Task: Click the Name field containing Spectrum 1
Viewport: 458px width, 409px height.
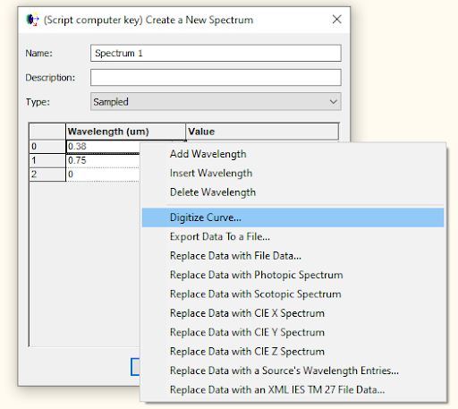Action: tap(216, 53)
